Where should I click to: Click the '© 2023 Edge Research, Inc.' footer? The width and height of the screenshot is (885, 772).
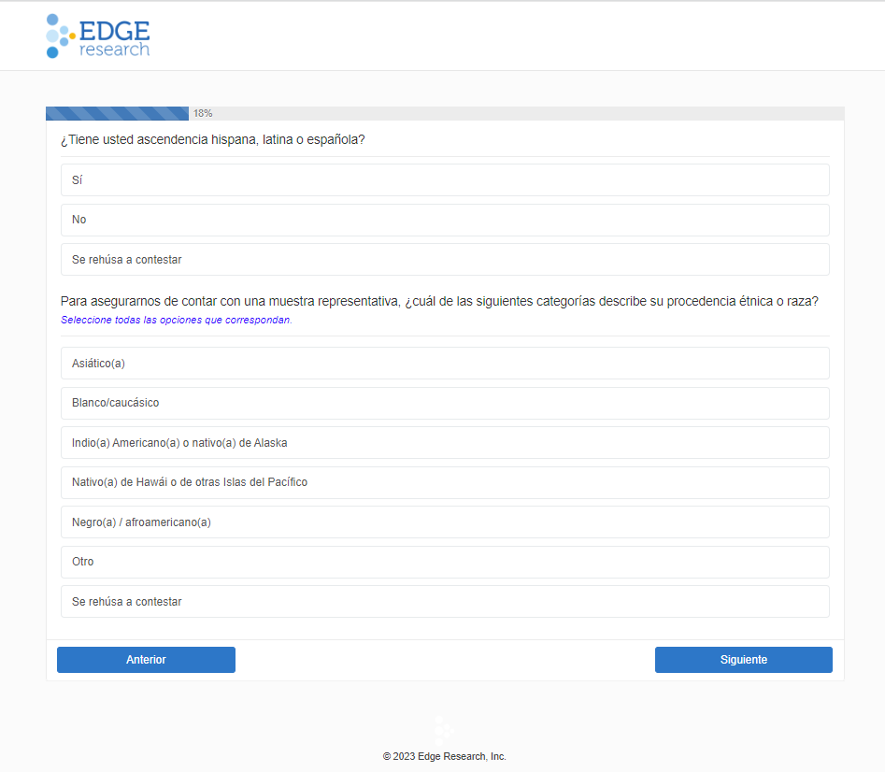click(444, 756)
